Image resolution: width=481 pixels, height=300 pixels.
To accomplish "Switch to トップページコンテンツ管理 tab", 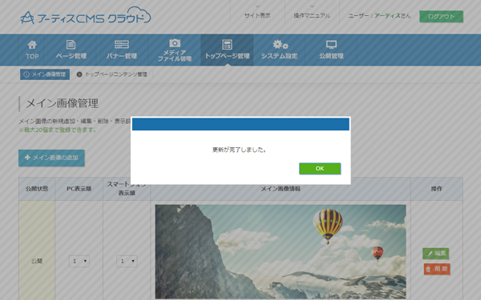I will pos(112,74).
